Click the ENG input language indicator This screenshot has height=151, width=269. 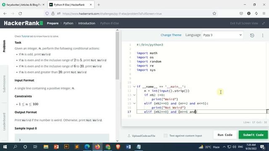click(240, 147)
